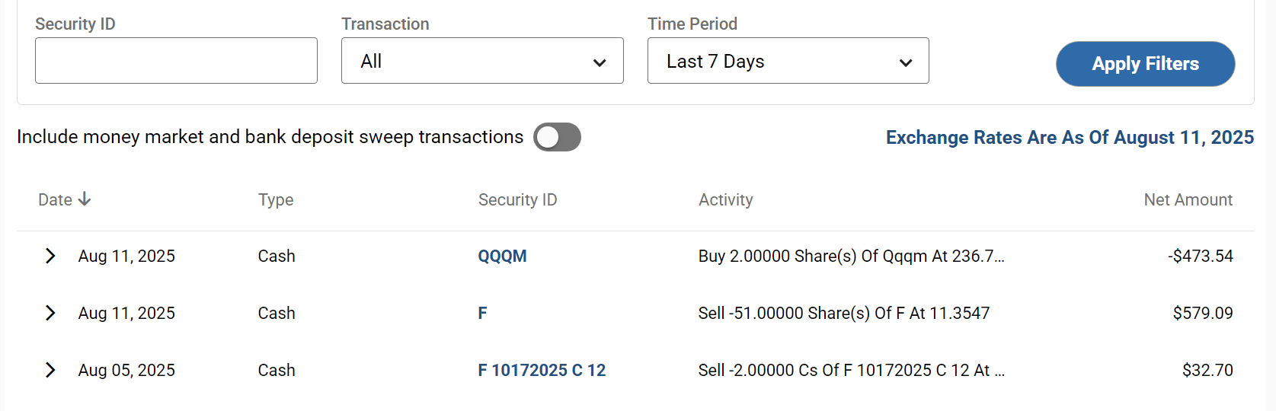Screen dimensions: 1276x411
Task: Expand the QQQM transaction row chevron
Action: pos(50,256)
